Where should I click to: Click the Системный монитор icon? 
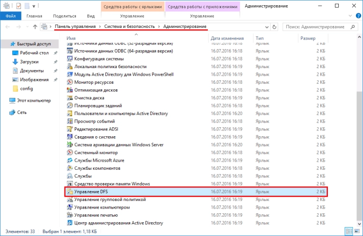point(70,153)
